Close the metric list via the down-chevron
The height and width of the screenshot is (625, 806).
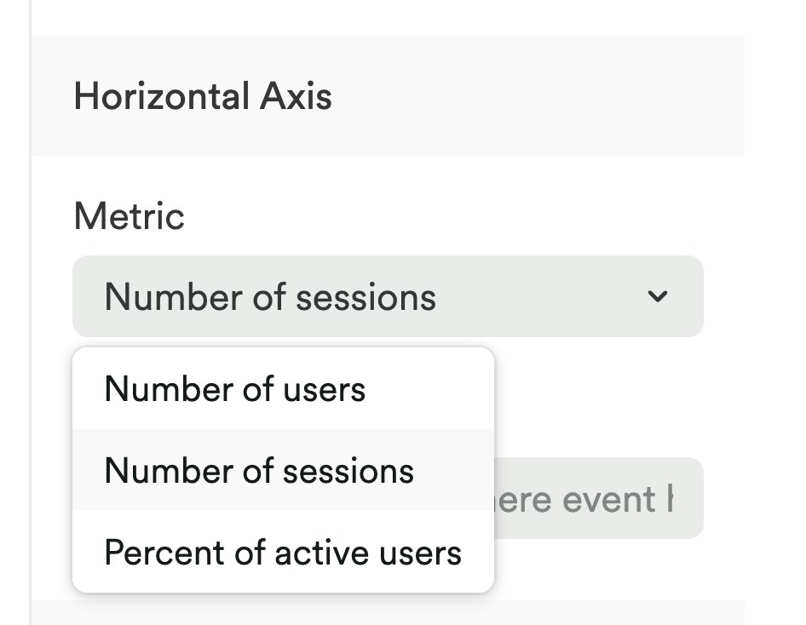(657, 296)
